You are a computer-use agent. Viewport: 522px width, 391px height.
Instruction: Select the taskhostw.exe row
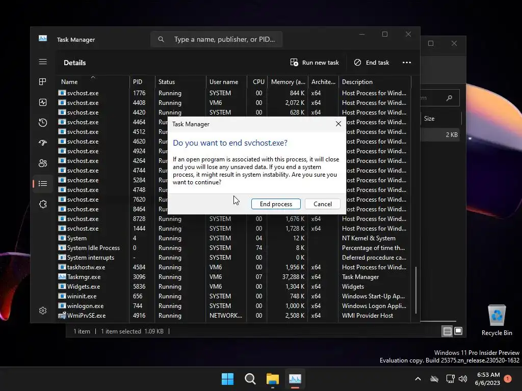(x=234, y=267)
